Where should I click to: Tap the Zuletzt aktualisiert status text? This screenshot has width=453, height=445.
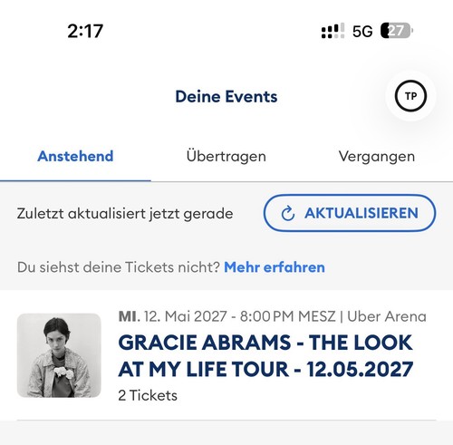tap(125, 214)
